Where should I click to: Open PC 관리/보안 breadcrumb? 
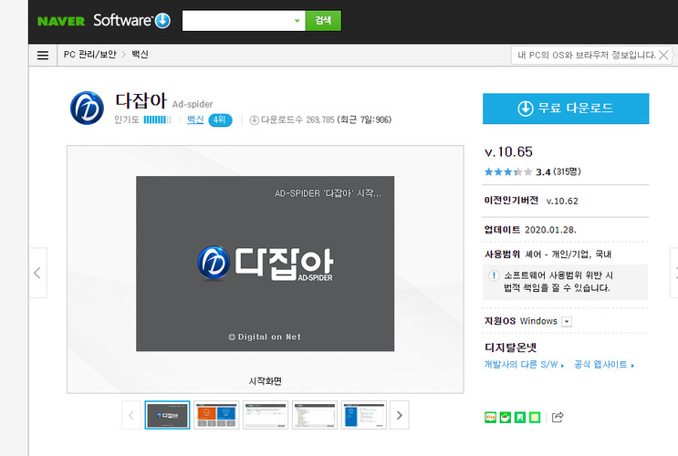90,55
